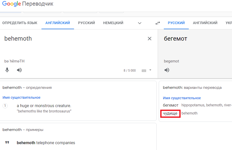The image size is (232, 150).
Task: Clear the source text with X
Action: click(x=150, y=39)
